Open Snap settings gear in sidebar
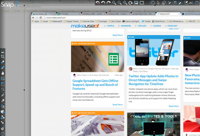Viewport: 200px width, 136px height. coord(3,128)
